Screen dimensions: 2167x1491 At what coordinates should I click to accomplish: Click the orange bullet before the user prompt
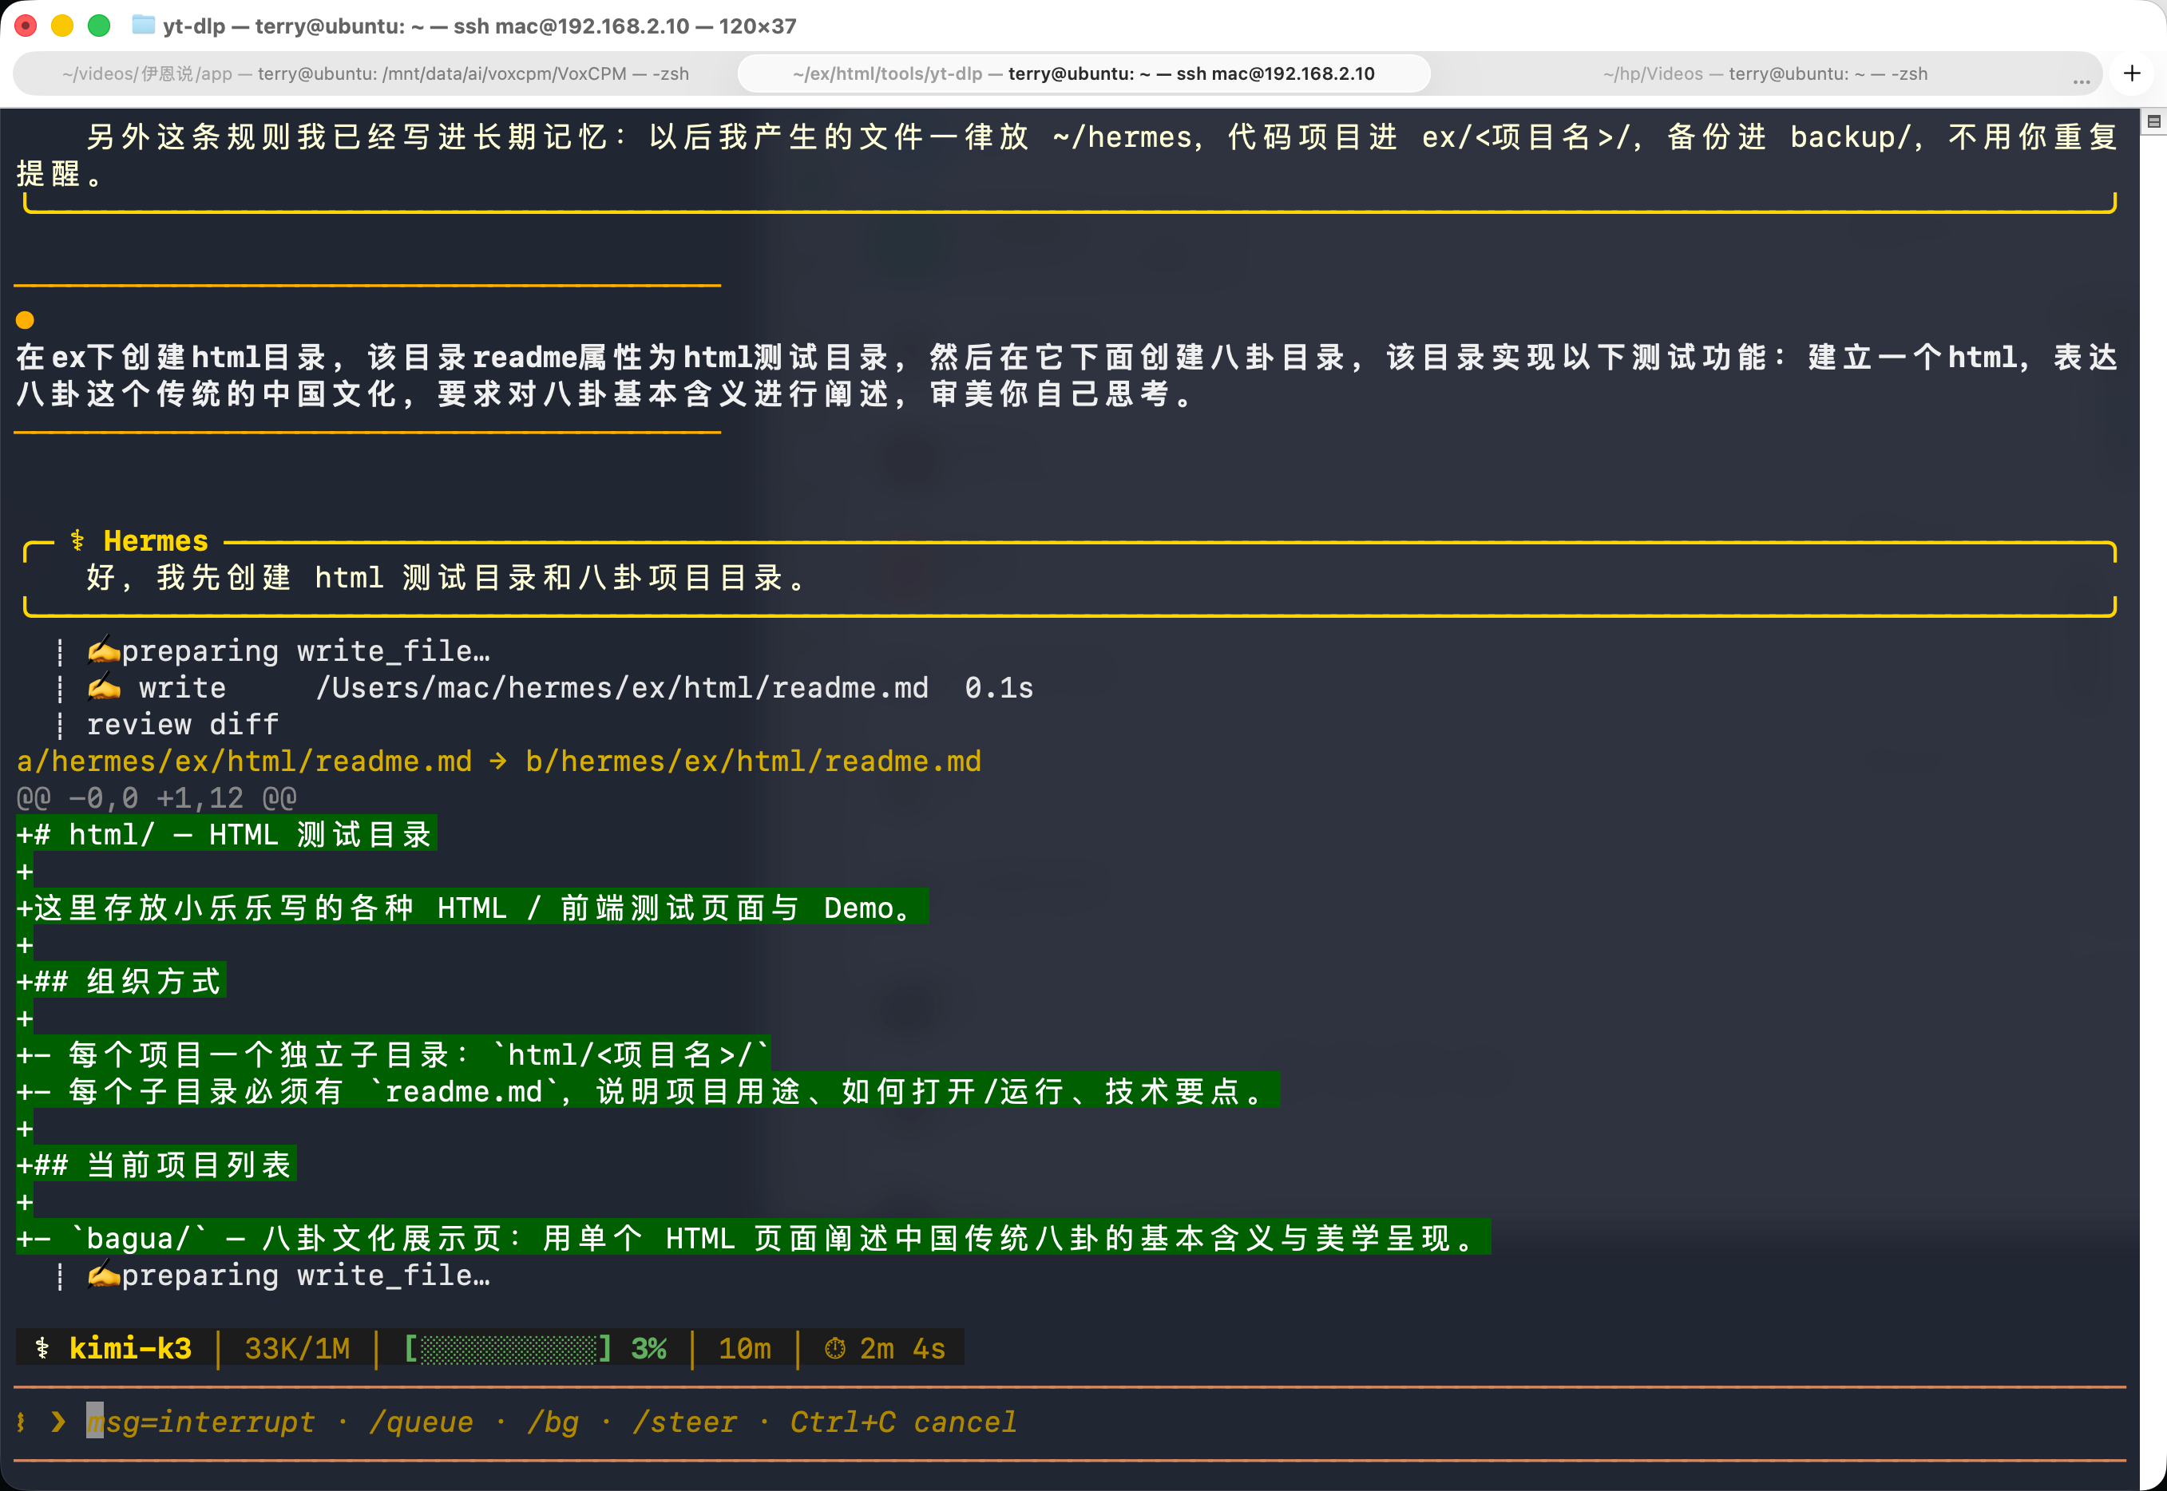tap(26, 320)
